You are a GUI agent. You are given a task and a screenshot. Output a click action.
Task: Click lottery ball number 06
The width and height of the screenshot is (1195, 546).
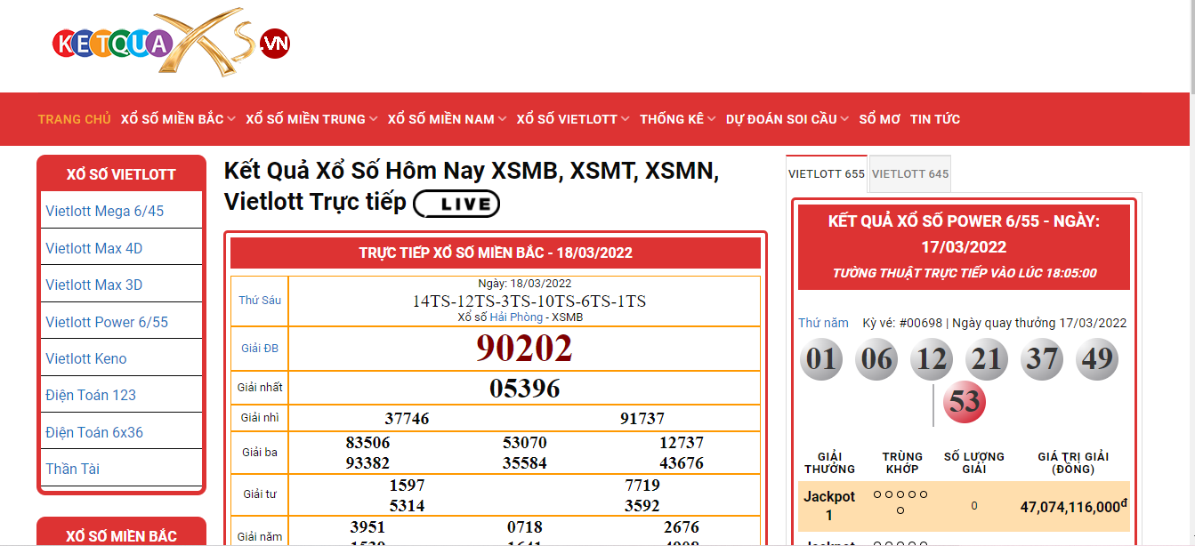pyautogui.click(x=876, y=359)
